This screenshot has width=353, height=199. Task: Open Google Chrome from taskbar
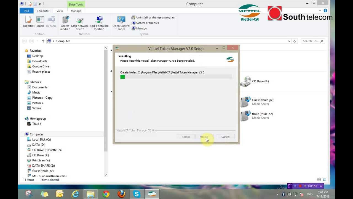pos(106,194)
